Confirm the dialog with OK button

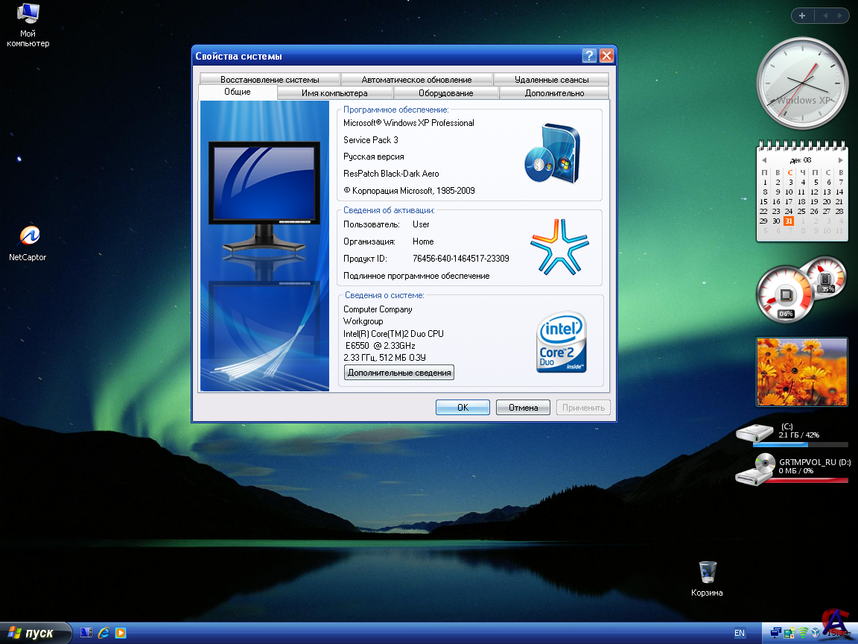click(463, 408)
